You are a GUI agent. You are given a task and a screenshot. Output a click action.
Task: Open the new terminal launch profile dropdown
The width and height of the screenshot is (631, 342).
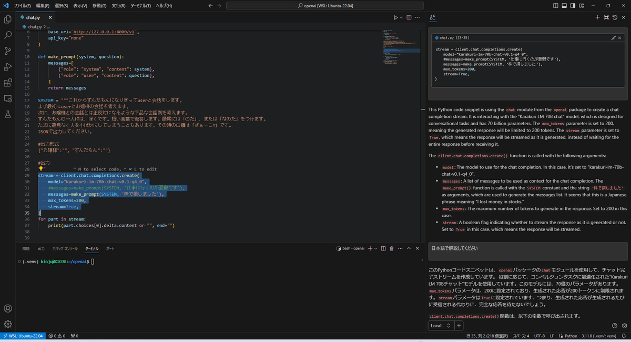point(375,248)
